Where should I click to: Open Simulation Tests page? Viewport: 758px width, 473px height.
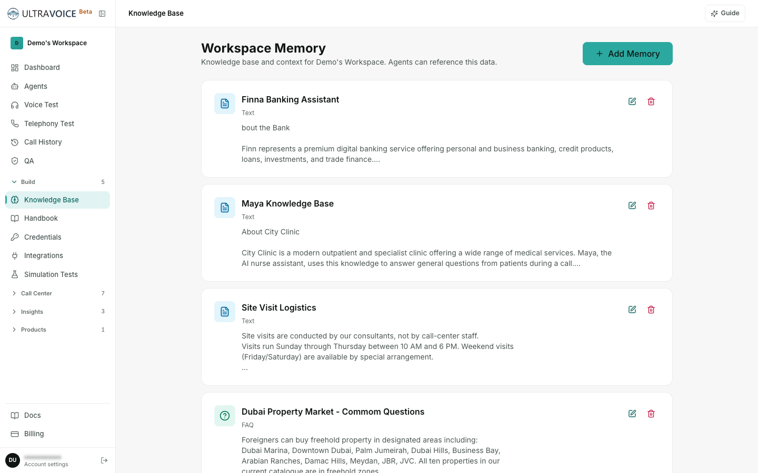[57, 274]
